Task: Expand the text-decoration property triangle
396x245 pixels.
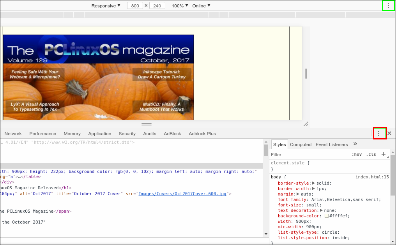Action: [x=321, y=210]
